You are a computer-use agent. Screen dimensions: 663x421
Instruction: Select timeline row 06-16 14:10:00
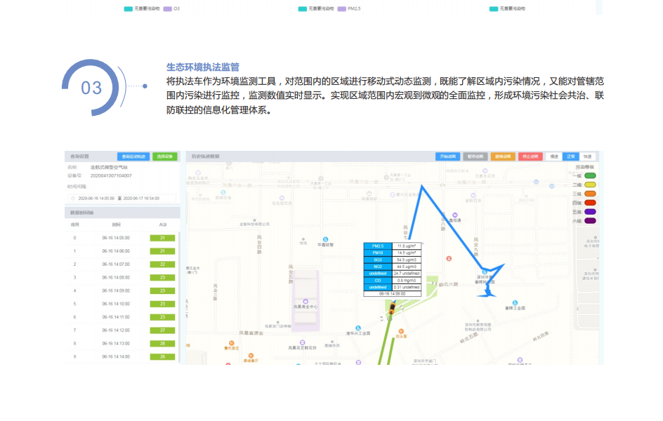[122, 304]
